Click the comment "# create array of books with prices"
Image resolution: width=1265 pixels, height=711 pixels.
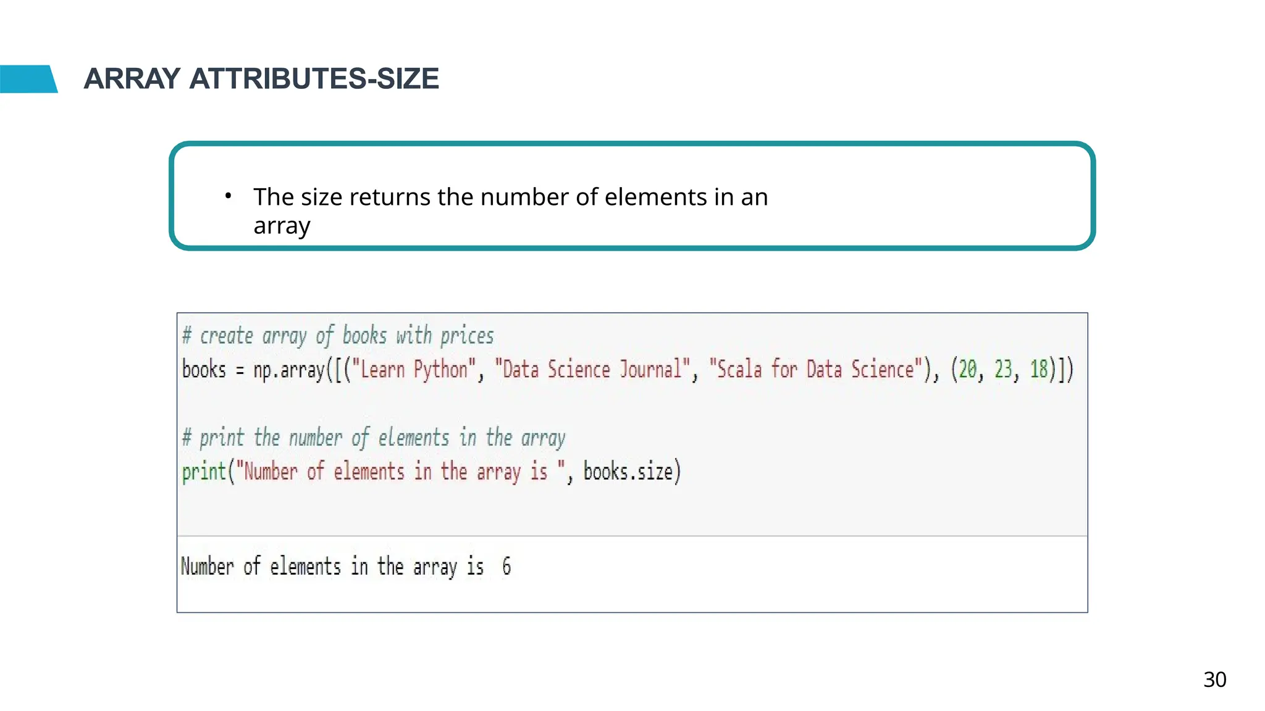point(338,336)
